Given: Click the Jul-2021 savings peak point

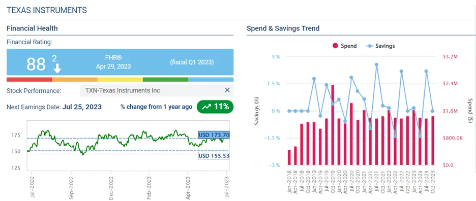Looking at the screenshot, I should pyautogui.click(x=376, y=64).
